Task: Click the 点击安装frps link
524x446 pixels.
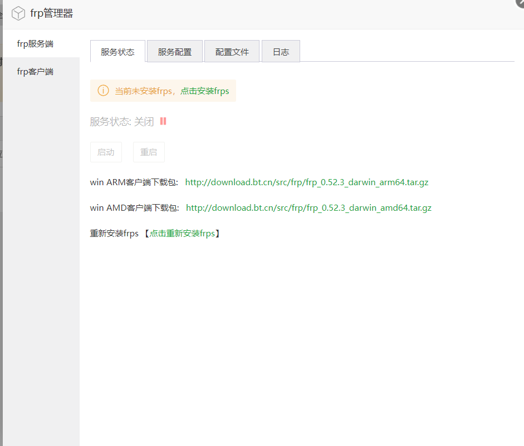Action: coord(204,91)
